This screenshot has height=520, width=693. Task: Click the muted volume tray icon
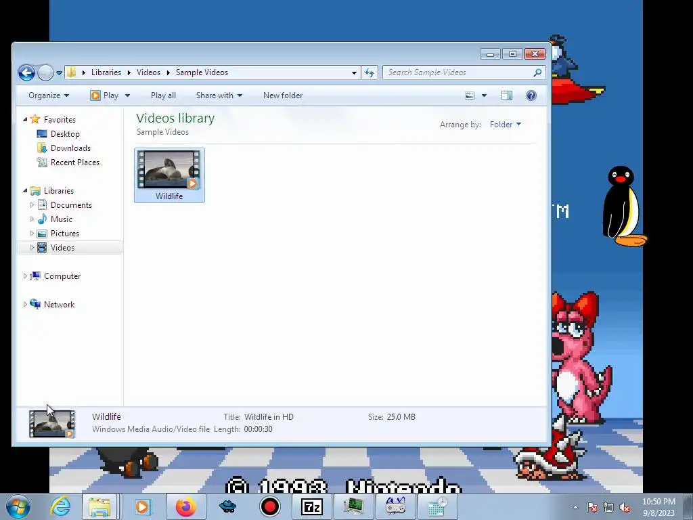click(x=625, y=508)
